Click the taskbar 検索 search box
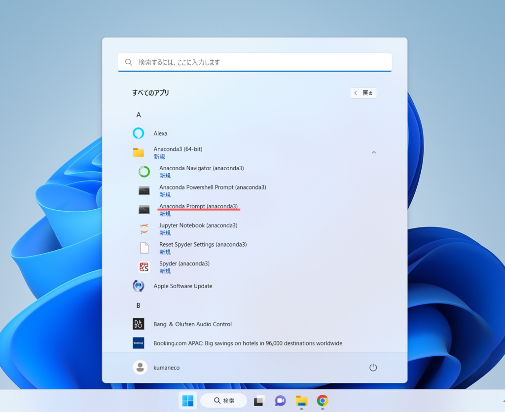 (224, 401)
